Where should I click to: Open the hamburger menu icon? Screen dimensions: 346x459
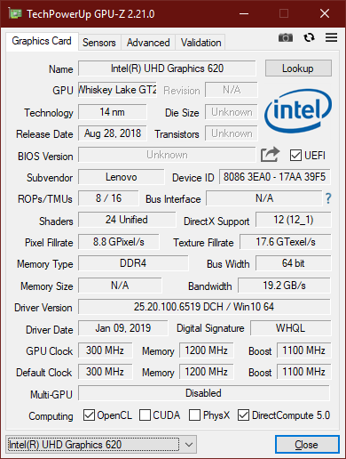click(x=331, y=37)
